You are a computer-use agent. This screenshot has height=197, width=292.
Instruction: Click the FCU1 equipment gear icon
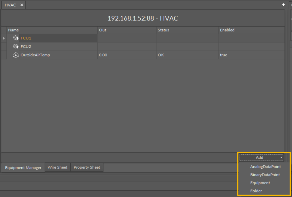coord(16,38)
